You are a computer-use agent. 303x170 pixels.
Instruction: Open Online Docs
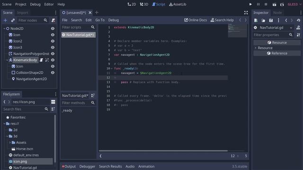(196, 20)
